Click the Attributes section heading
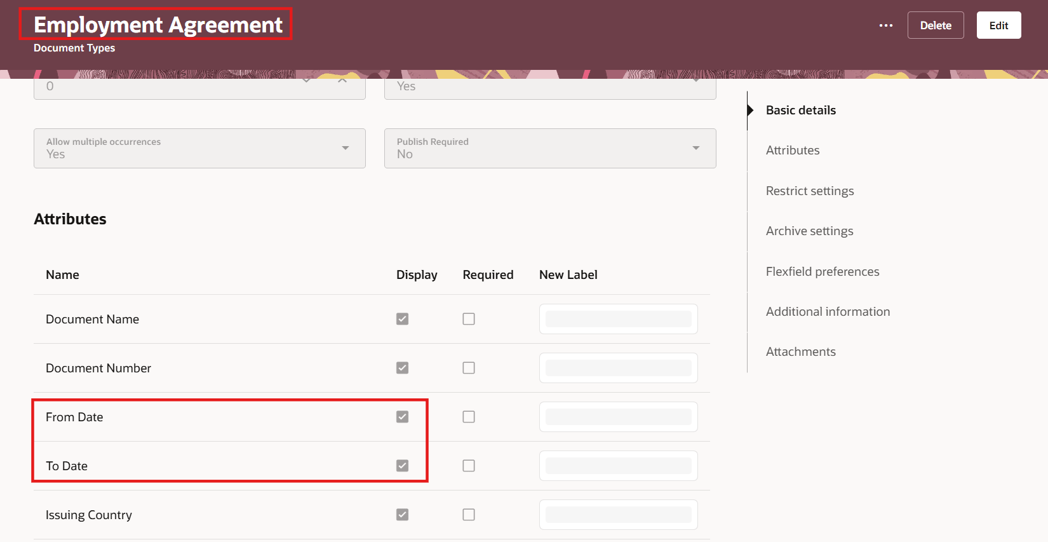The height and width of the screenshot is (542, 1048). pos(70,219)
